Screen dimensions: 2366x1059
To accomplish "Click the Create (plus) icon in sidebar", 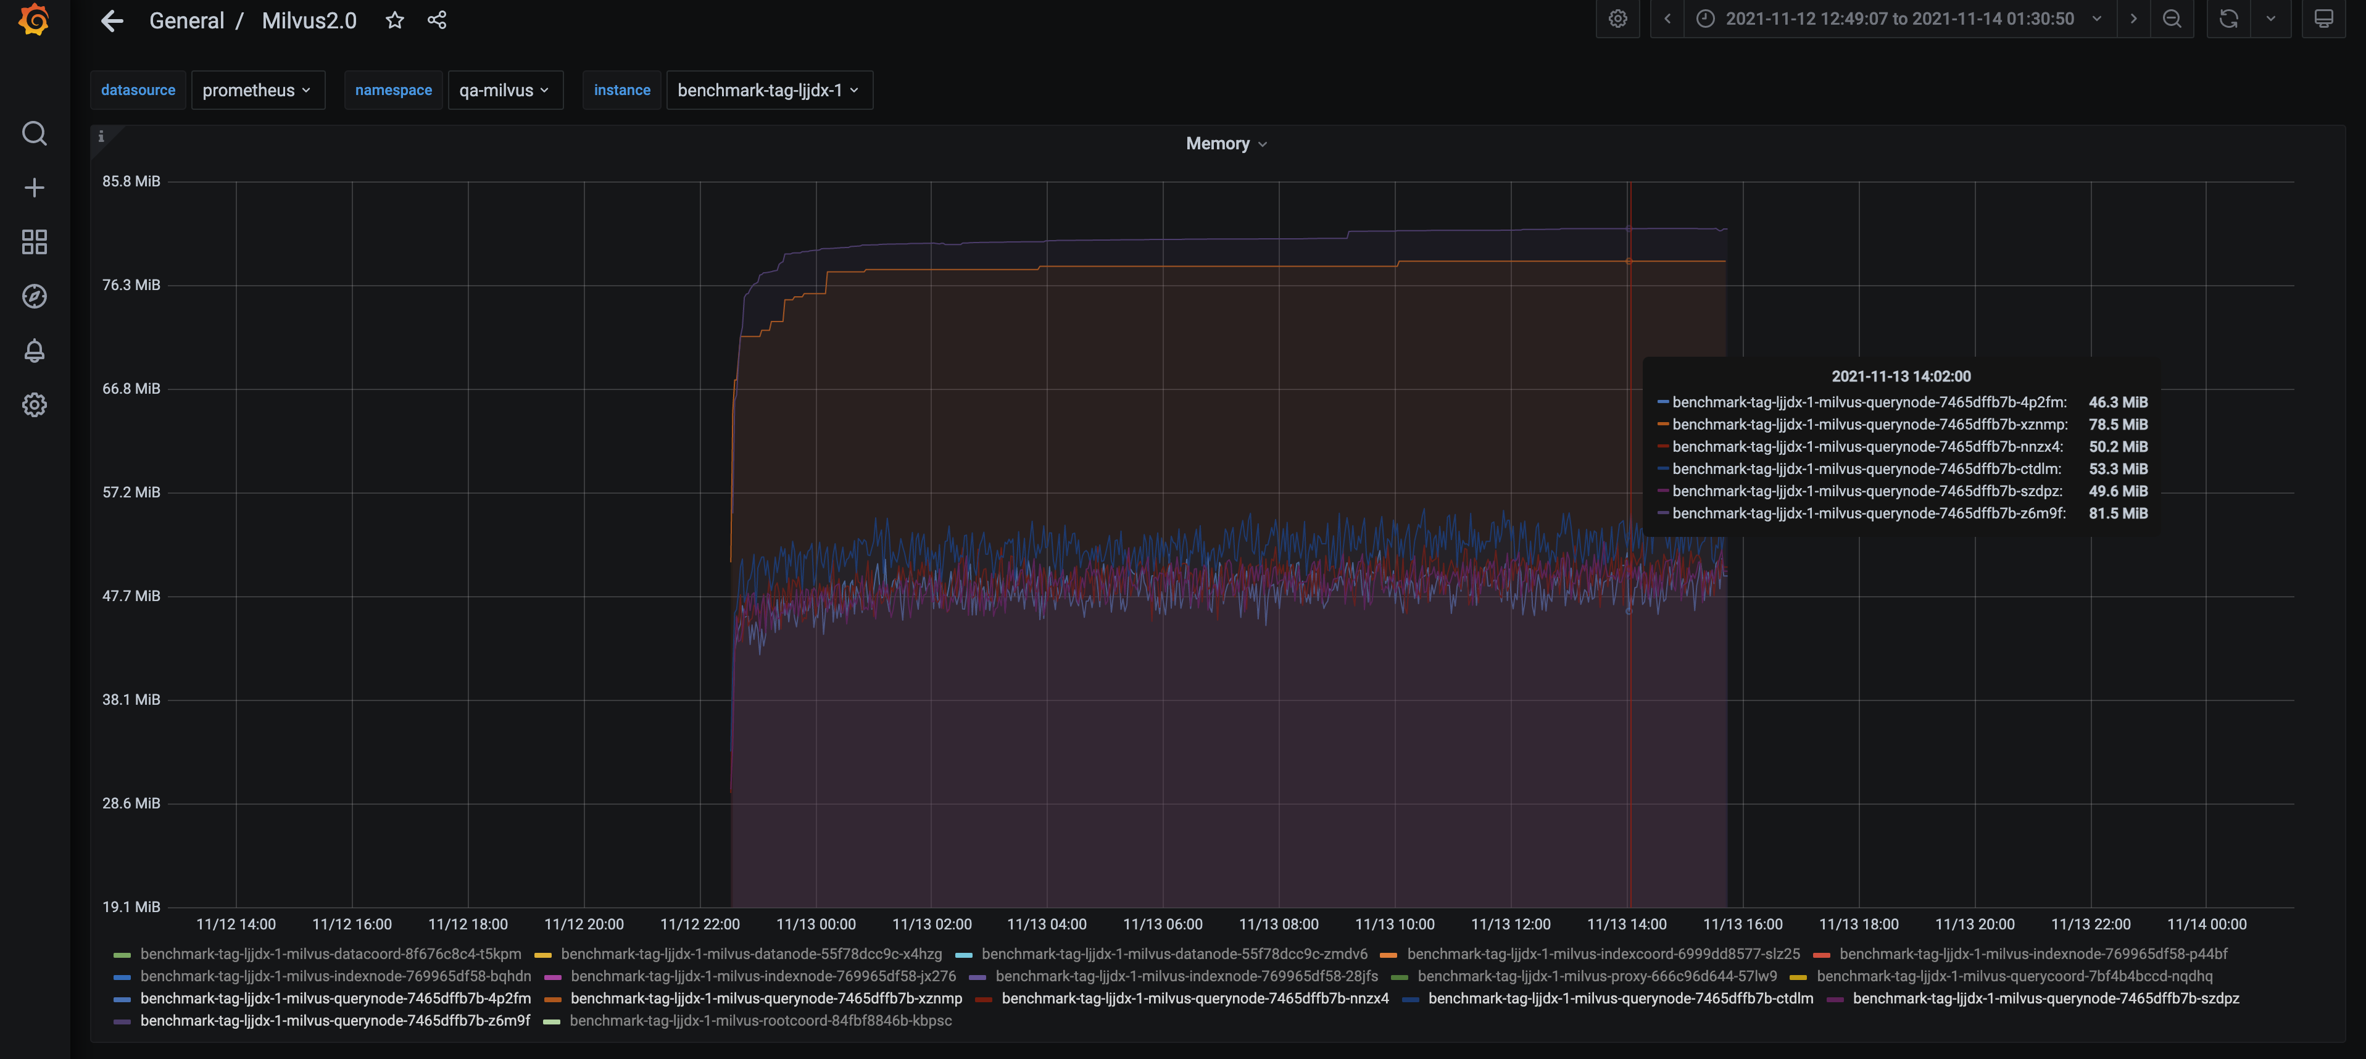I will click(34, 186).
